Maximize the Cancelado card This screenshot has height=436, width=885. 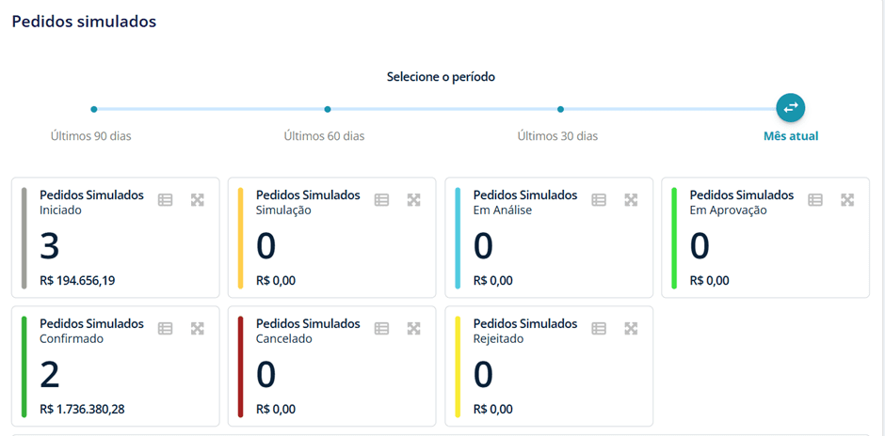[x=413, y=328]
